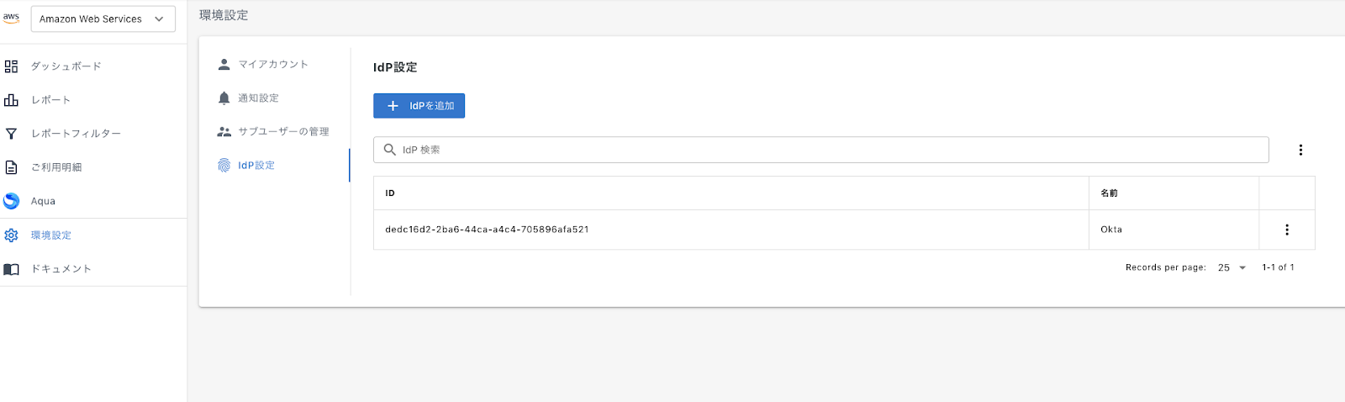The image size is (1345, 402).
Task: Sort by the ID column header
Action: (390, 193)
